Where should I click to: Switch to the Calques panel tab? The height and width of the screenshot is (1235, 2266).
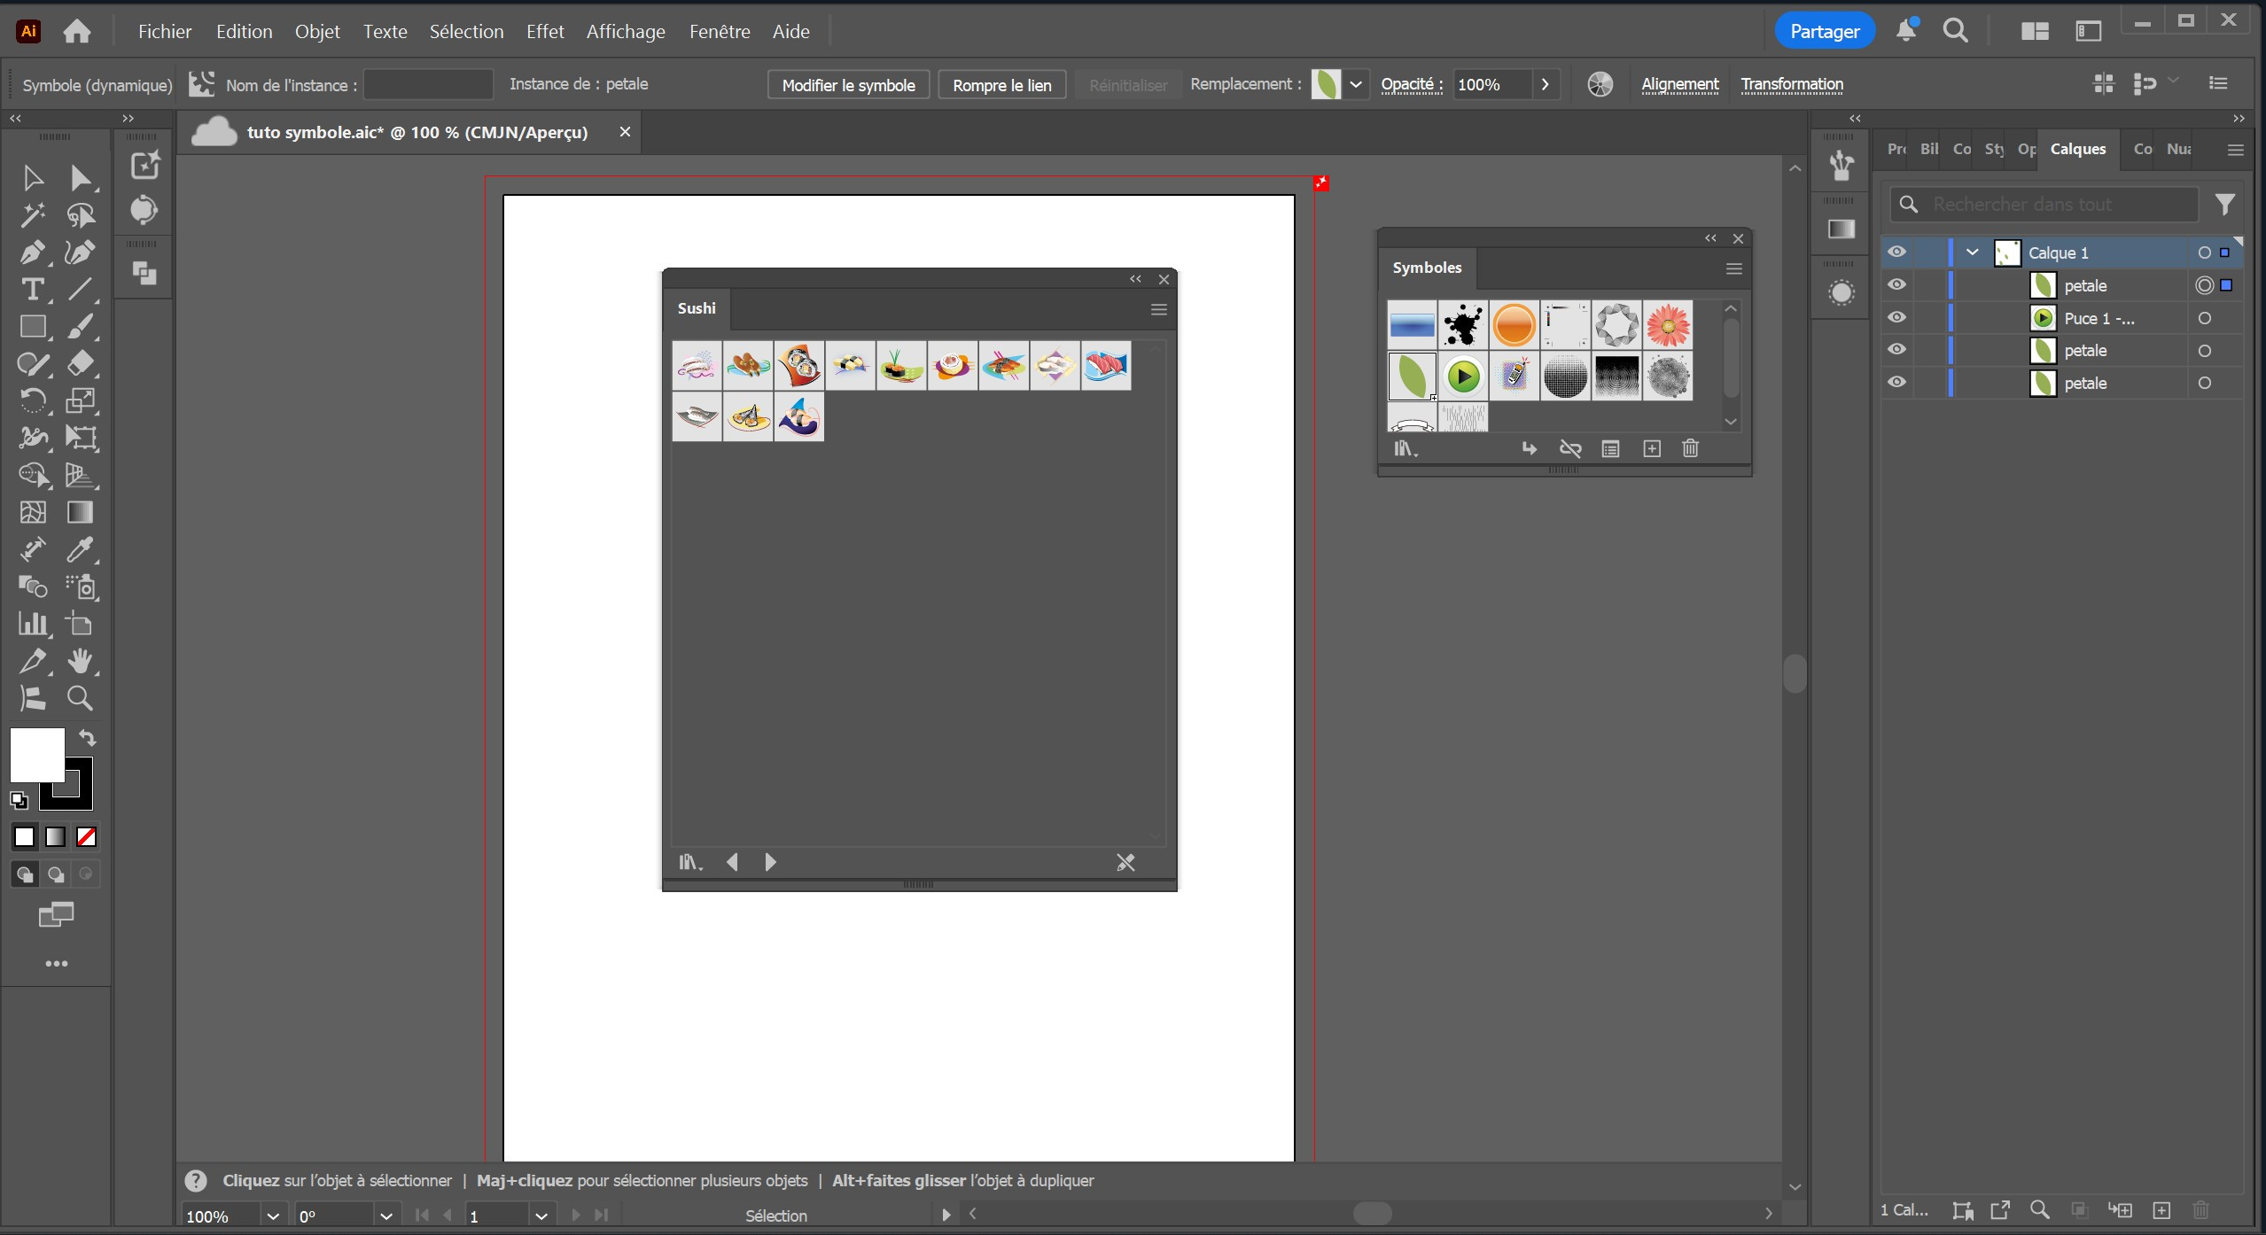pos(2077,149)
